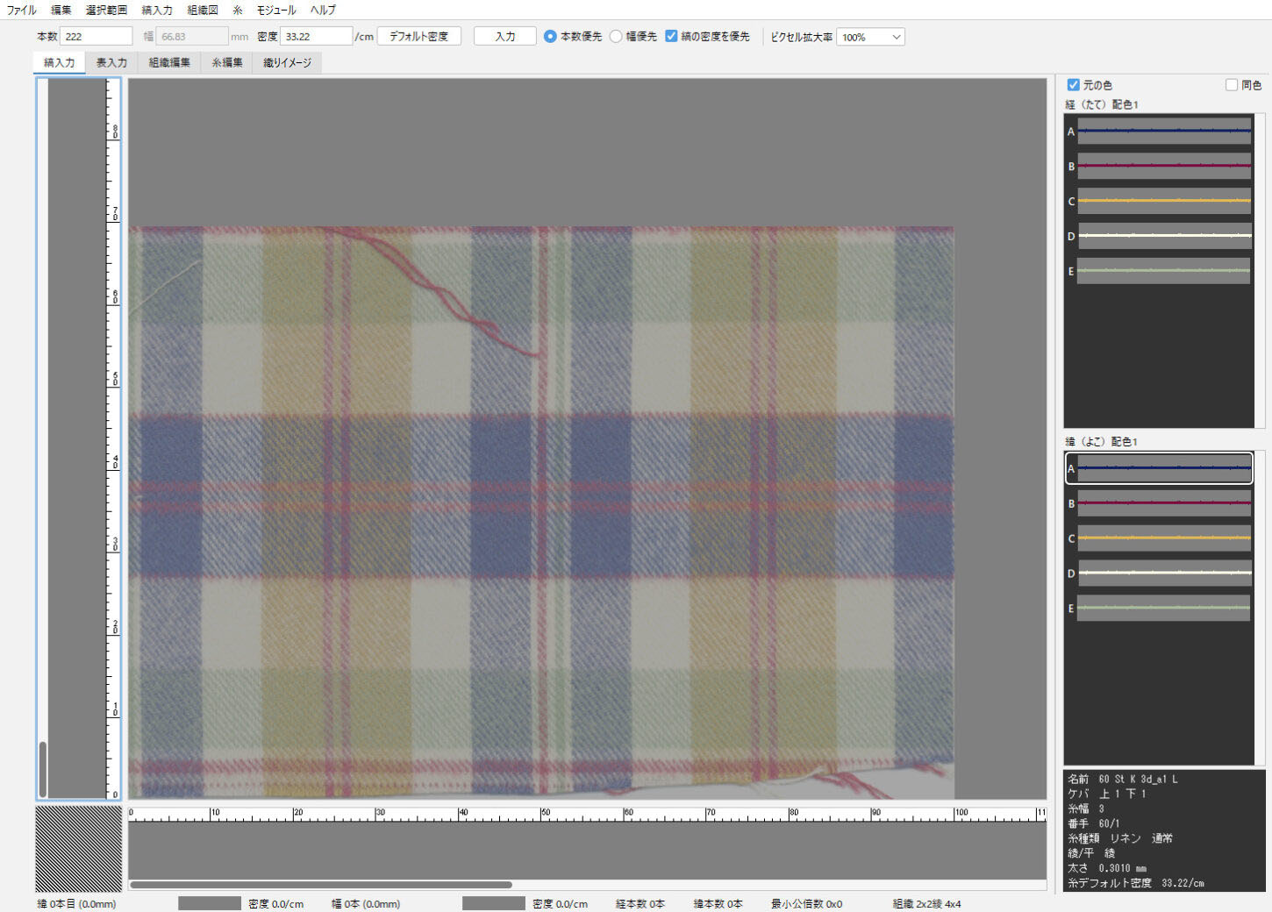Image resolution: width=1272 pixels, height=912 pixels.
Task: Switch to the 組織編集 tab
Action: click(x=169, y=63)
